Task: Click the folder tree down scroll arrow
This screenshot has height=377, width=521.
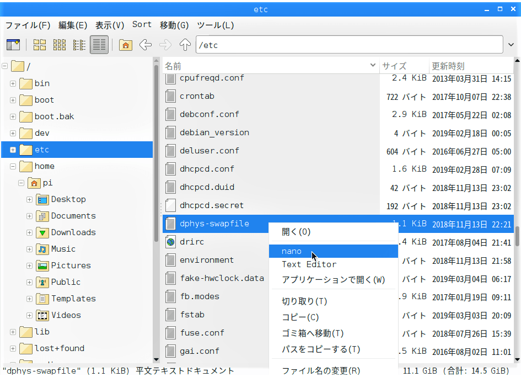Action: tap(156, 359)
